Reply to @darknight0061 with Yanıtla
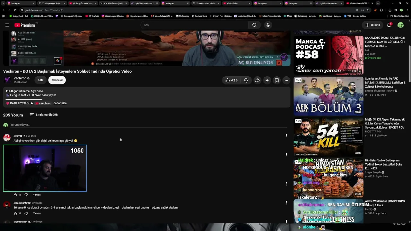 click(37, 213)
